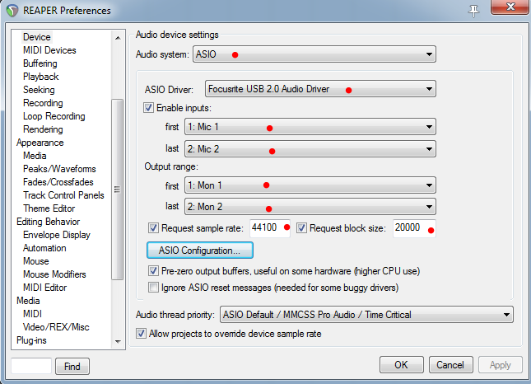Open last output dropdown showing Mon 2

pyautogui.click(x=310, y=207)
